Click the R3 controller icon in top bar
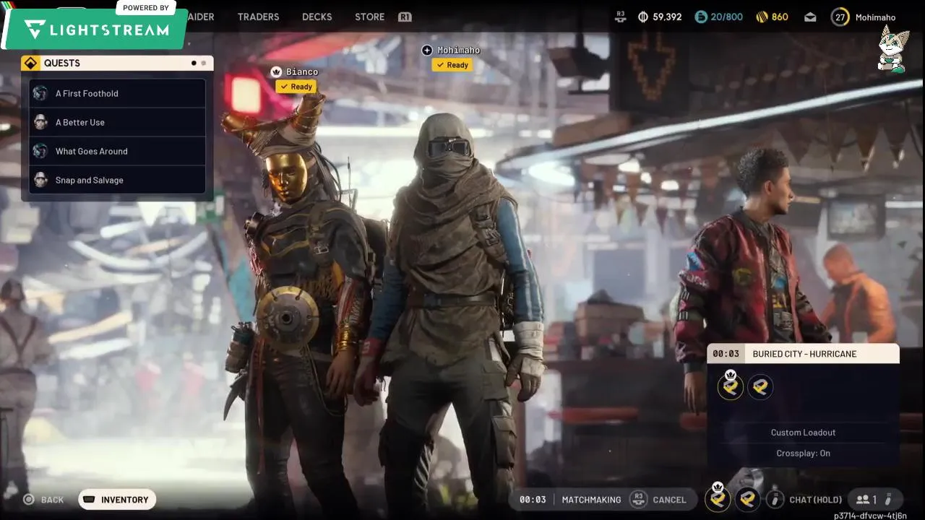The image size is (925, 520). click(620, 17)
